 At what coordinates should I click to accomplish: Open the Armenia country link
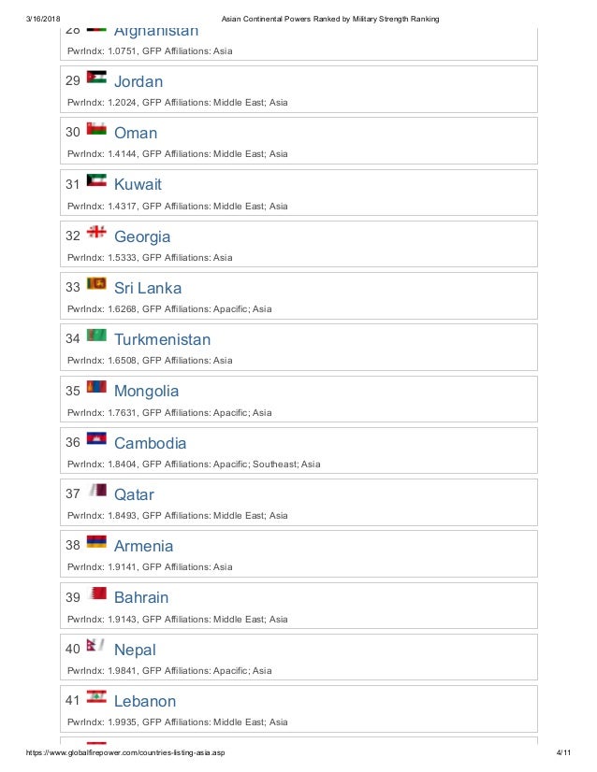pyautogui.click(x=143, y=546)
